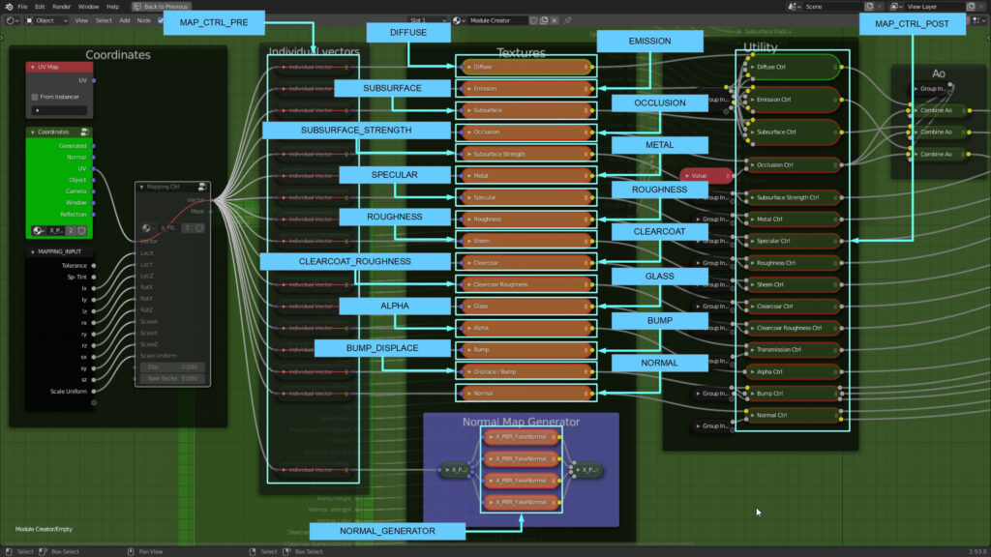Click the Blender logo icon
This screenshot has height=557, width=991.
(x=8, y=7)
